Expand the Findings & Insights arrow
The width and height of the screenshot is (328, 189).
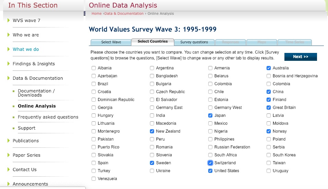click(9, 64)
